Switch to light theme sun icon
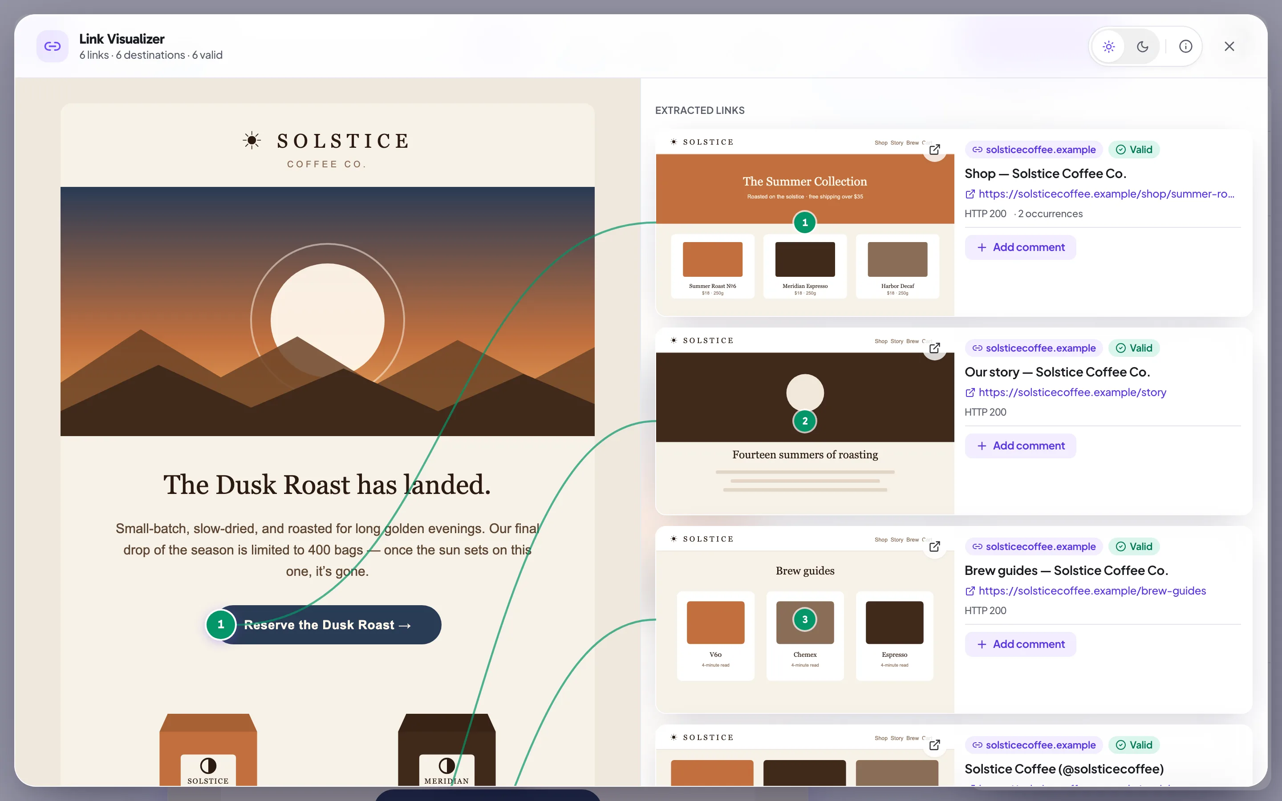This screenshot has height=801, width=1282. coord(1108,47)
